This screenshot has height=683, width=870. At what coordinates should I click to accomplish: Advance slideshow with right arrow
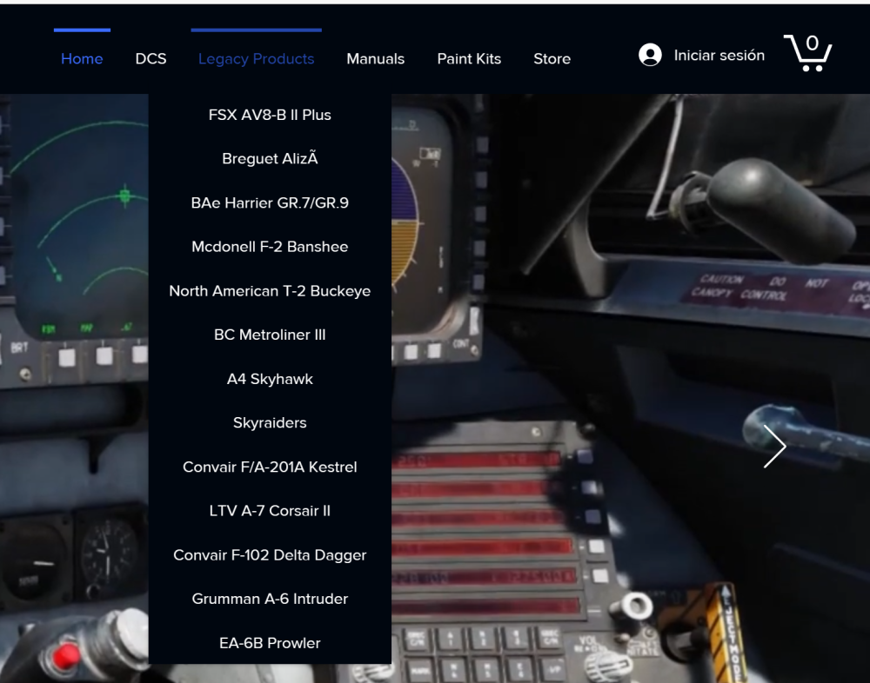click(774, 447)
